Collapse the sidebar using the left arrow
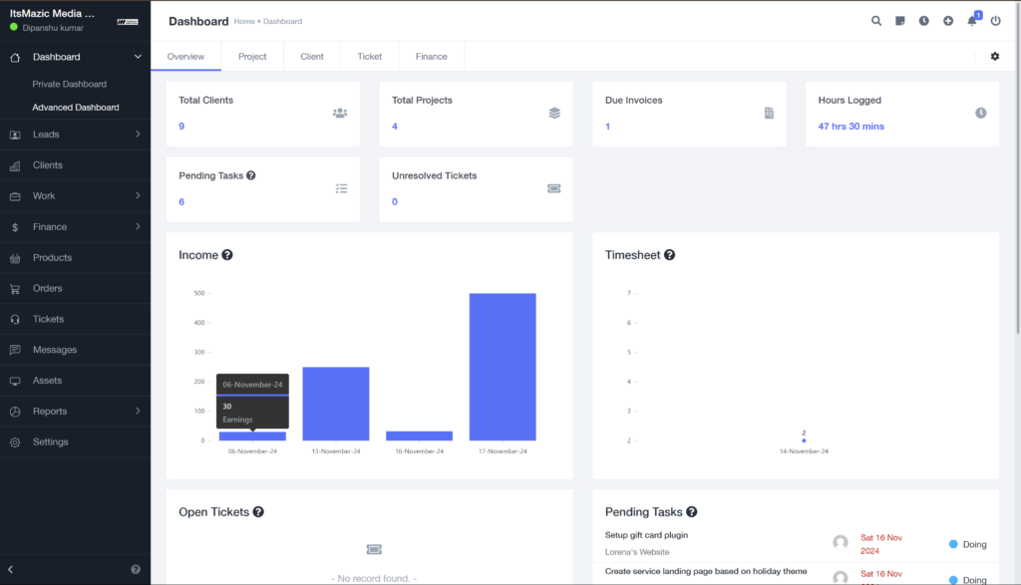The width and height of the screenshot is (1021, 585). tap(11, 569)
